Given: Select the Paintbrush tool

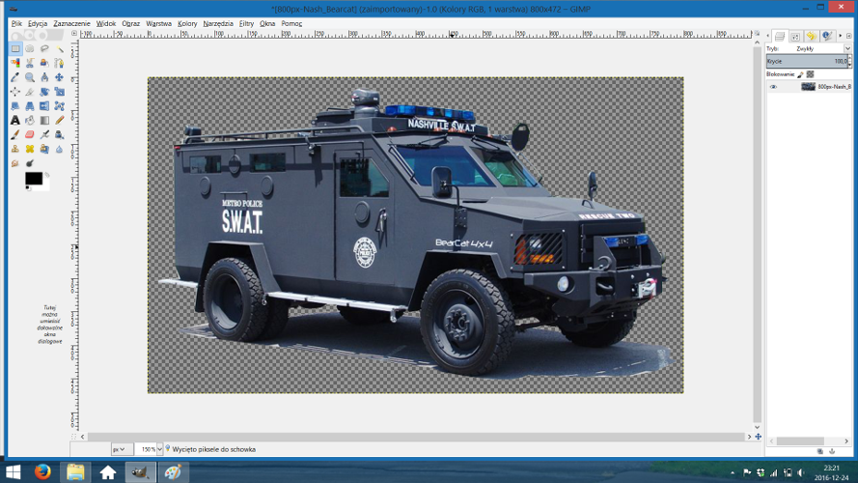Looking at the screenshot, I should pos(15,134).
